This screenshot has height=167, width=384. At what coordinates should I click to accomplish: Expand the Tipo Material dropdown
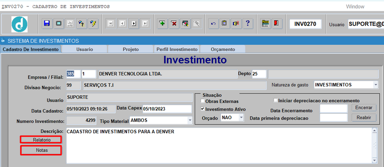coord(190,120)
